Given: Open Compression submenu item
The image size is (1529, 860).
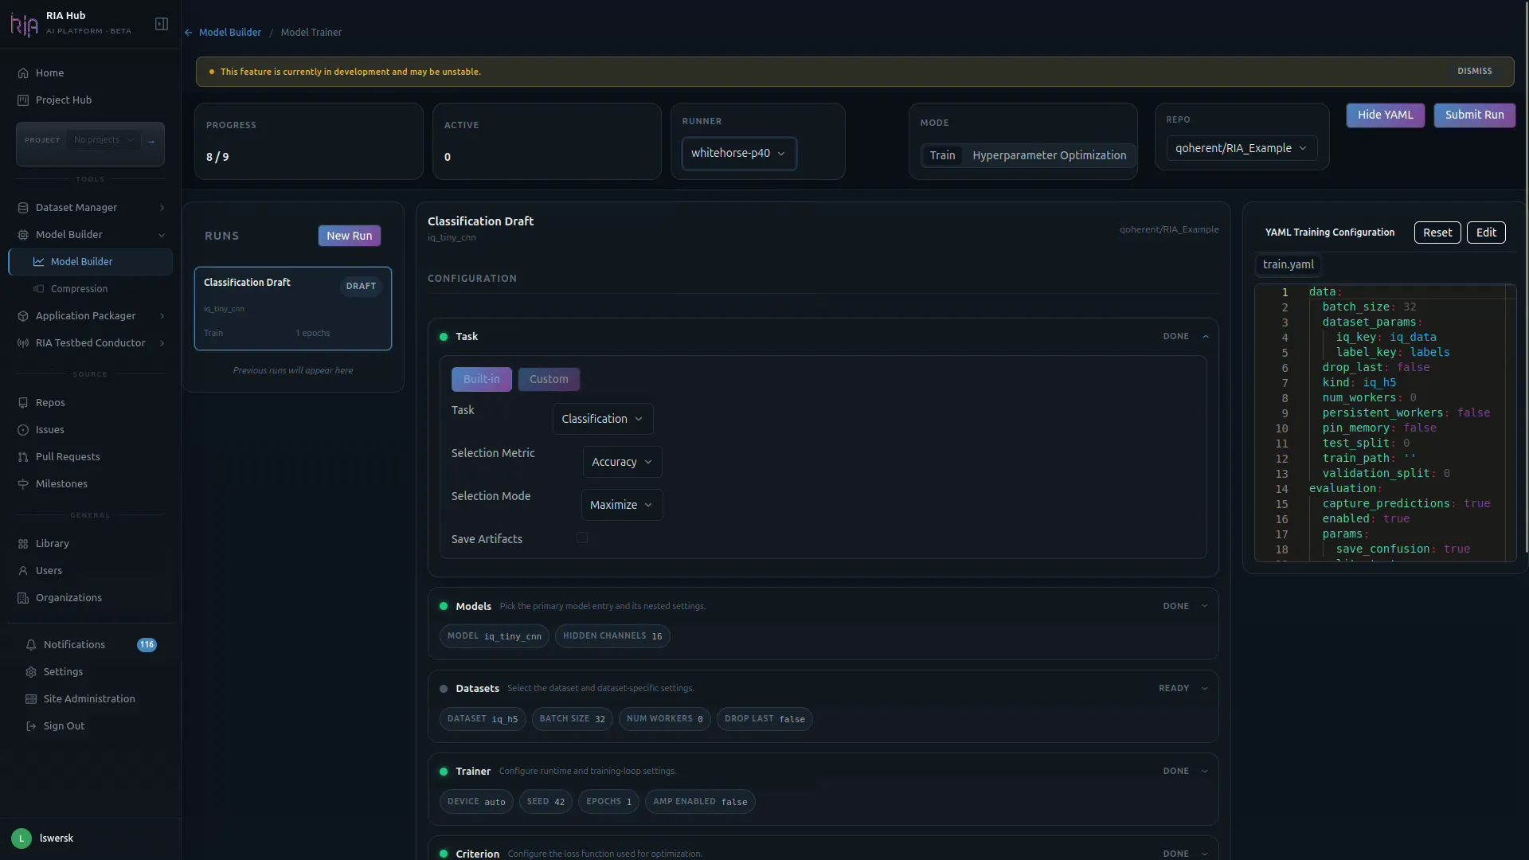Looking at the screenshot, I should pyautogui.click(x=91, y=289).
